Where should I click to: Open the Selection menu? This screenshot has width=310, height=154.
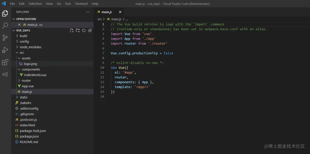point(35,4)
